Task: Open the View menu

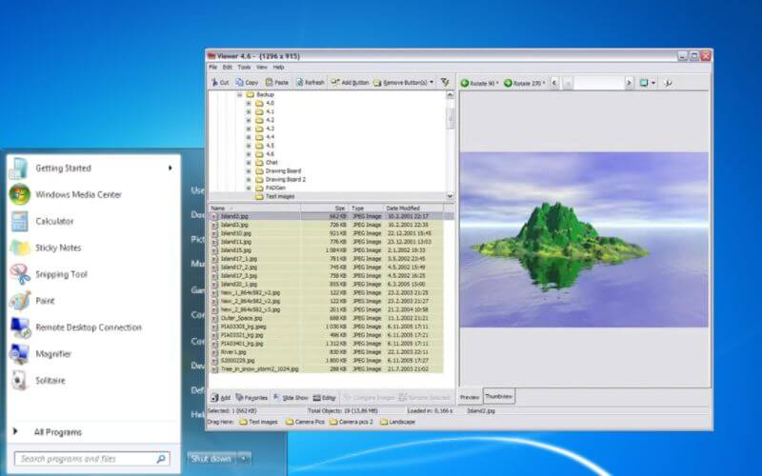Action: point(261,68)
